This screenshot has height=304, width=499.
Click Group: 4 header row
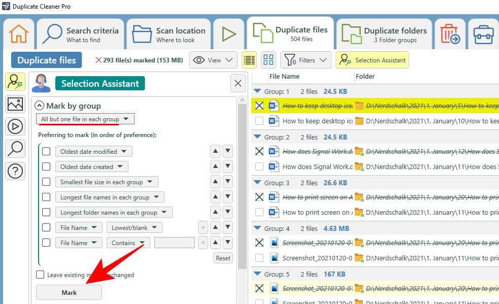(375, 228)
